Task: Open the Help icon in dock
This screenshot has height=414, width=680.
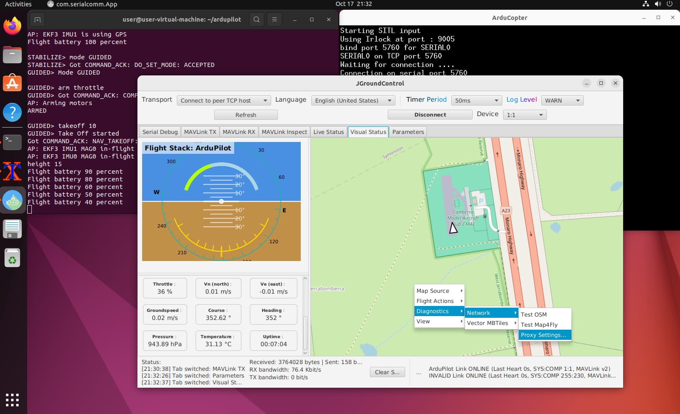Action: (12, 112)
